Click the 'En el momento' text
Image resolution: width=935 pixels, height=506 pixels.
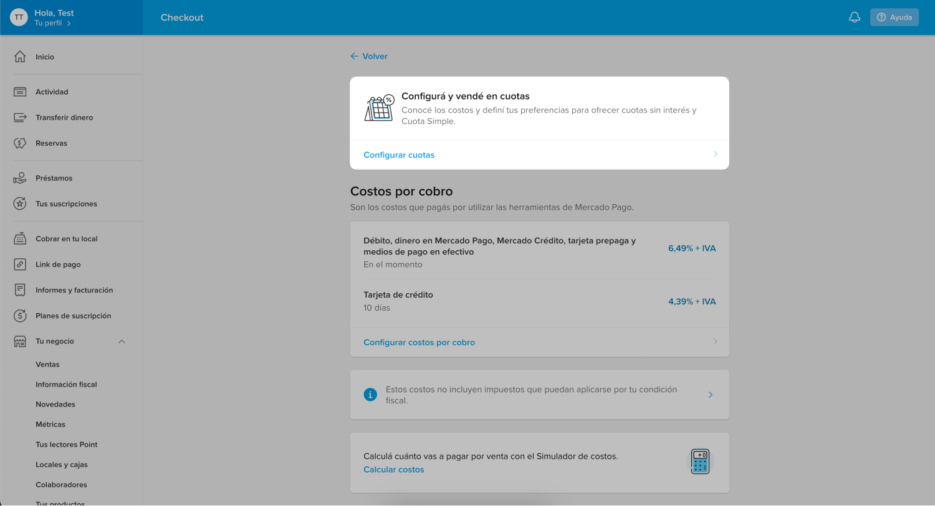point(393,265)
